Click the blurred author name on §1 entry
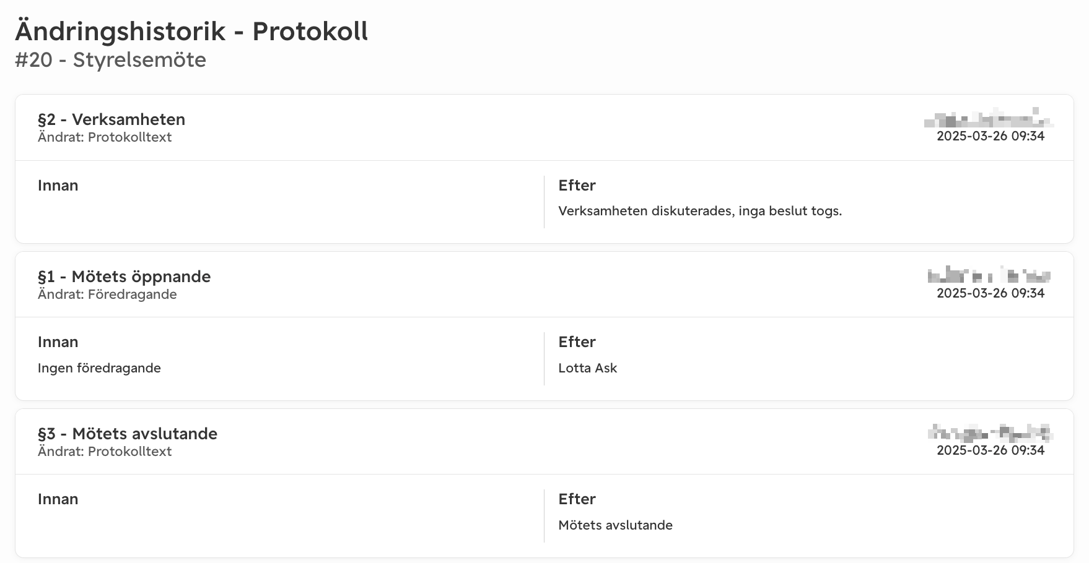The height and width of the screenshot is (563, 1089). (x=989, y=275)
